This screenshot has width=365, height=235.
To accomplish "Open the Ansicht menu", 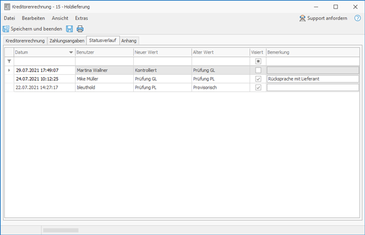I will (60, 18).
